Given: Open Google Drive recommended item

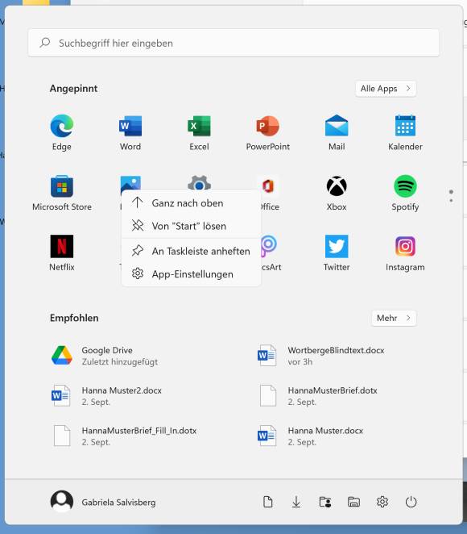Looking at the screenshot, I should pyautogui.click(x=105, y=356).
